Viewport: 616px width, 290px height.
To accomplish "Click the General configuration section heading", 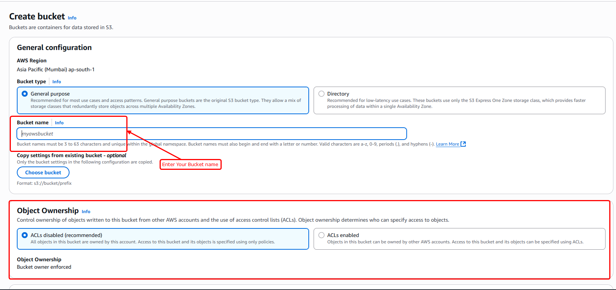I will pos(54,47).
